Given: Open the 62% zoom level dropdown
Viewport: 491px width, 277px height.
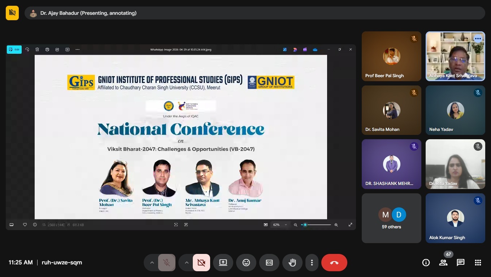Looking at the screenshot, I should pos(280,225).
